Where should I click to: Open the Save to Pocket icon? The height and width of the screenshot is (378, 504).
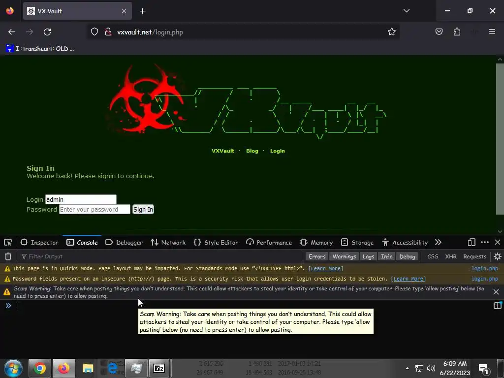(439, 32)
